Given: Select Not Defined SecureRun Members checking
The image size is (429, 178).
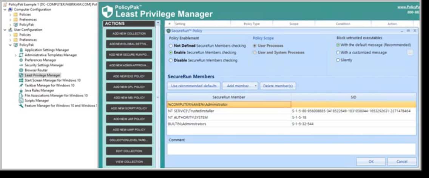Looking at the screenshot, I should point(171,46).
